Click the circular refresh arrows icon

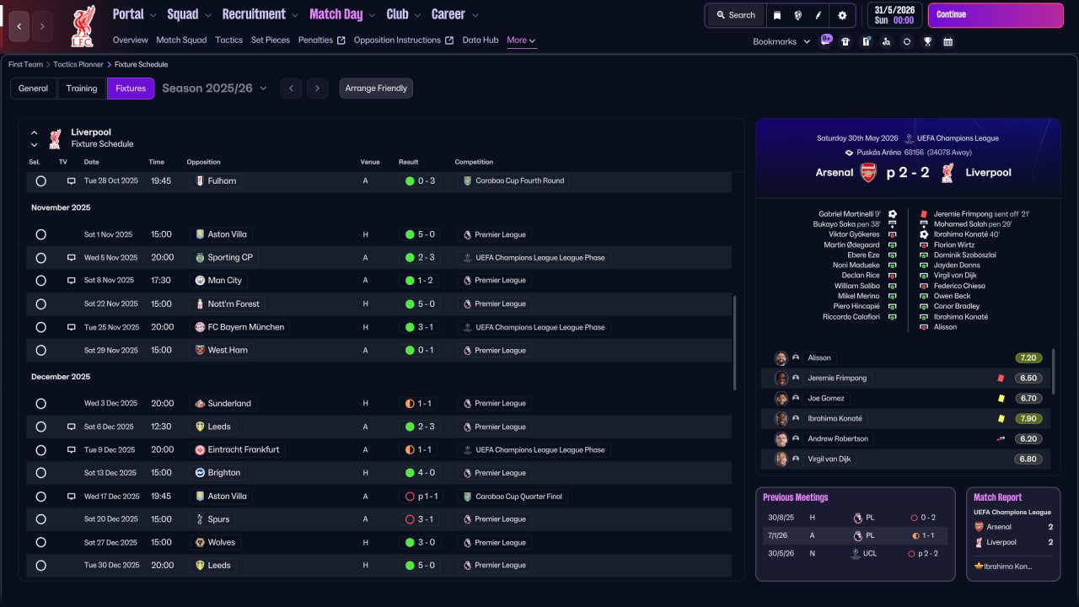tap(907, 41)
